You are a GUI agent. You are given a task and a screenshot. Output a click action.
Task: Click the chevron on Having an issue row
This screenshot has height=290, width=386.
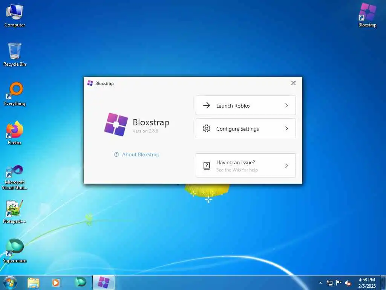(x=286, y=166)
